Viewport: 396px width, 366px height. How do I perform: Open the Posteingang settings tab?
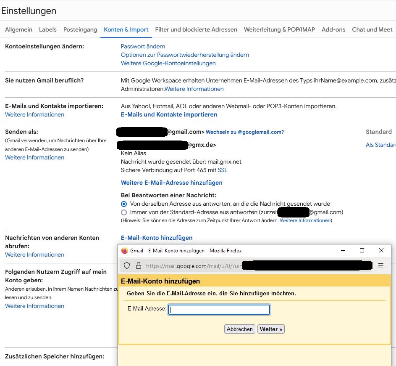click(80, 29)
